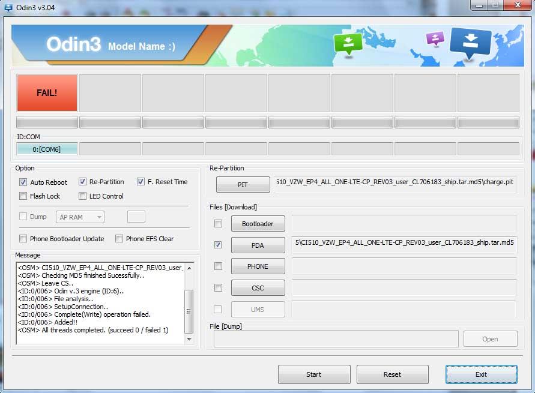Click the PIT file browse button
Image resolution: width=535 pixels, height=393 pixels.
pos(243,184)
